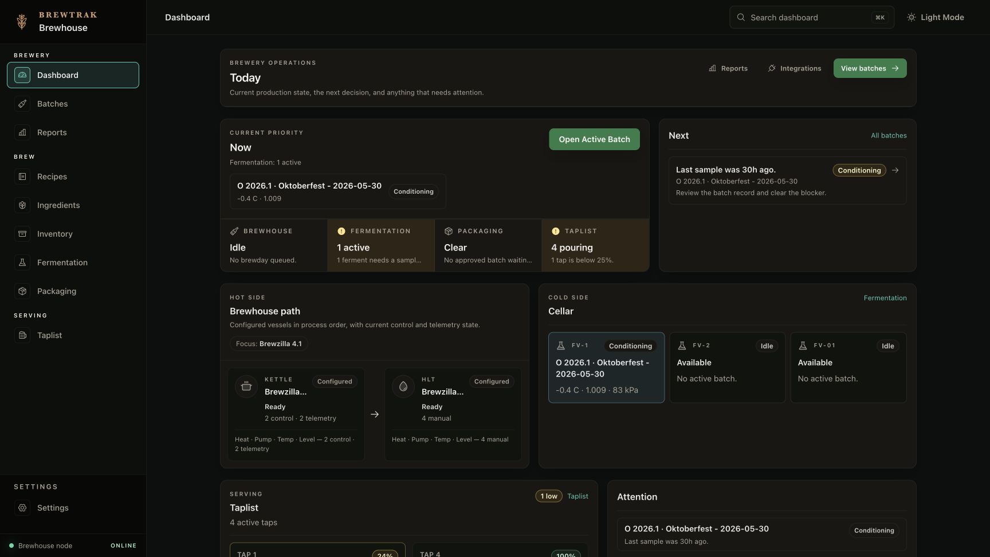Click the Conditioning badge in Attention panel
The height and width of the screenshot is (557, 990).
(x=874, y=531)
